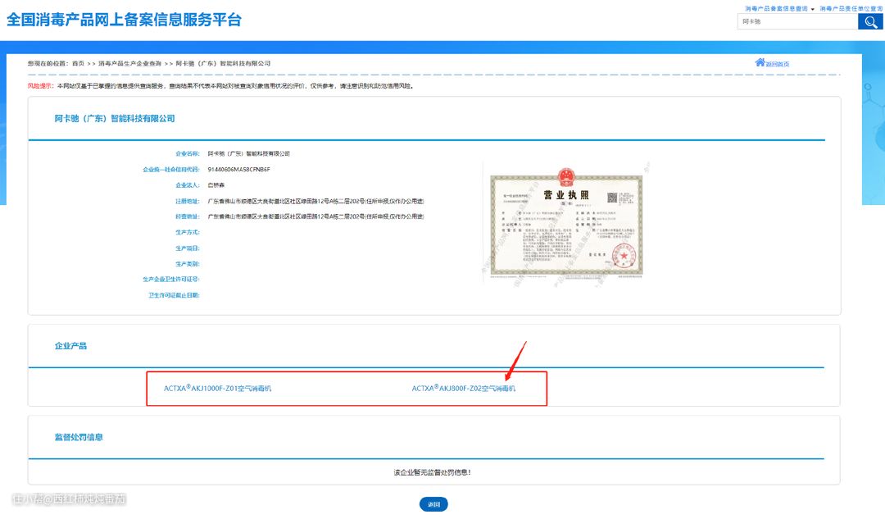Click the blue 返回 button

[x=433, y=504]
